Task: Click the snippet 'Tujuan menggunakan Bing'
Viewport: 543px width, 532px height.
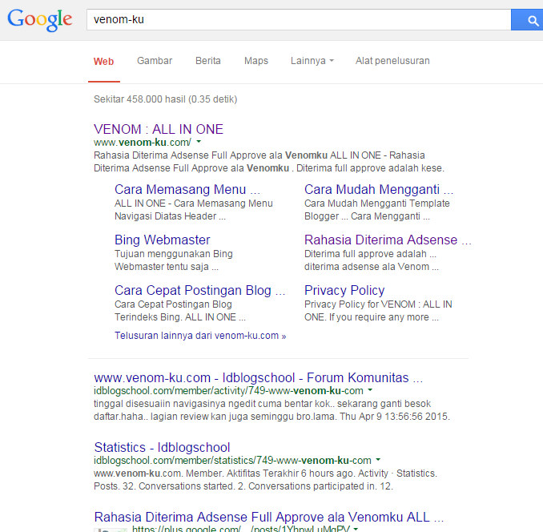Action: (174, 254)
